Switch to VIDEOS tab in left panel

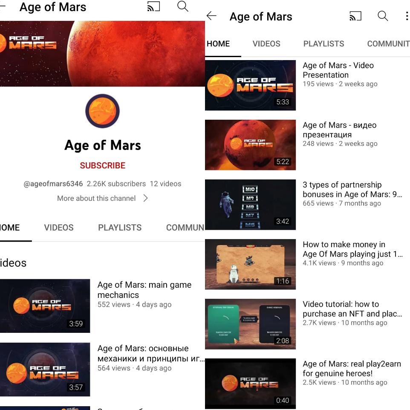click(59, 228)
